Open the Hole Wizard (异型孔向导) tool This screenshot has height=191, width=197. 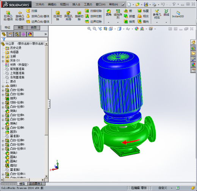[68, 16]
